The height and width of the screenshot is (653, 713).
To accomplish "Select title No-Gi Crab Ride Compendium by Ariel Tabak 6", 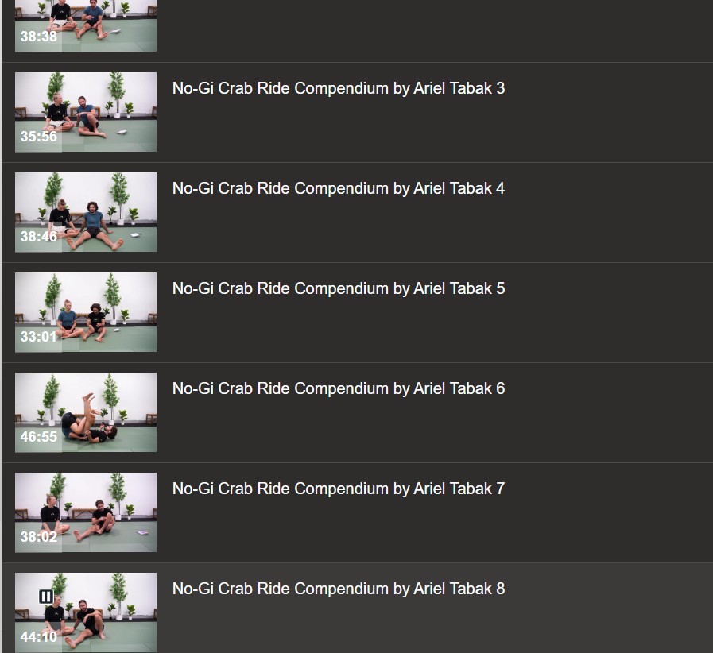I will [339, 388].
